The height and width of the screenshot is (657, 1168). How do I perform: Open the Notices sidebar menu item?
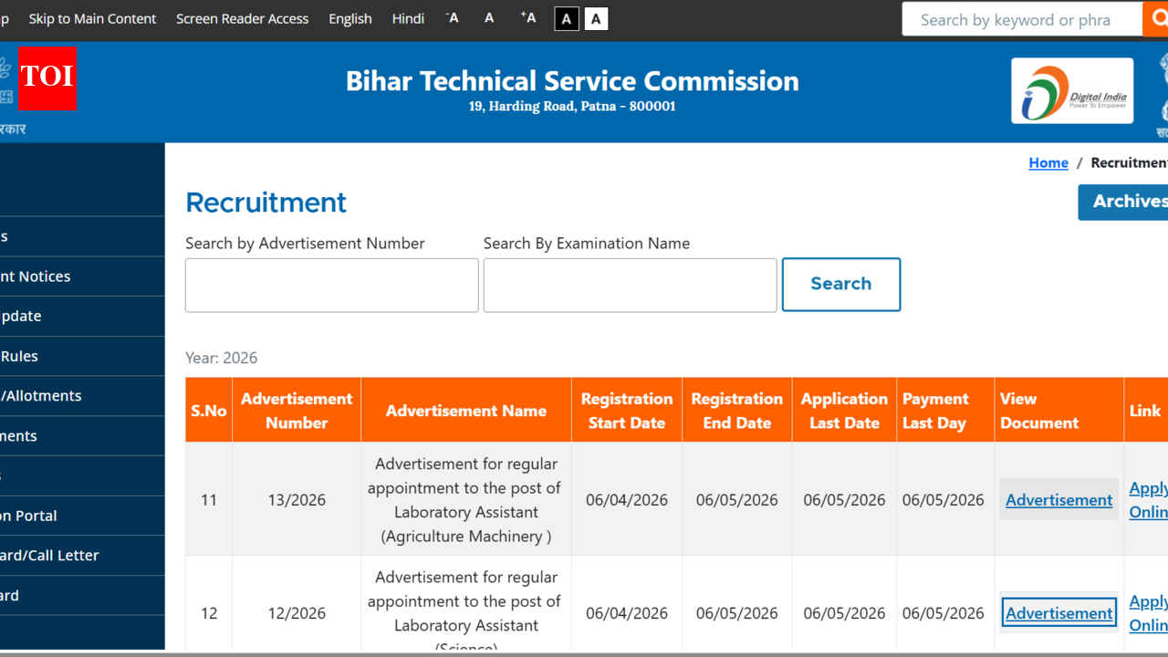[x=82, y=276]
